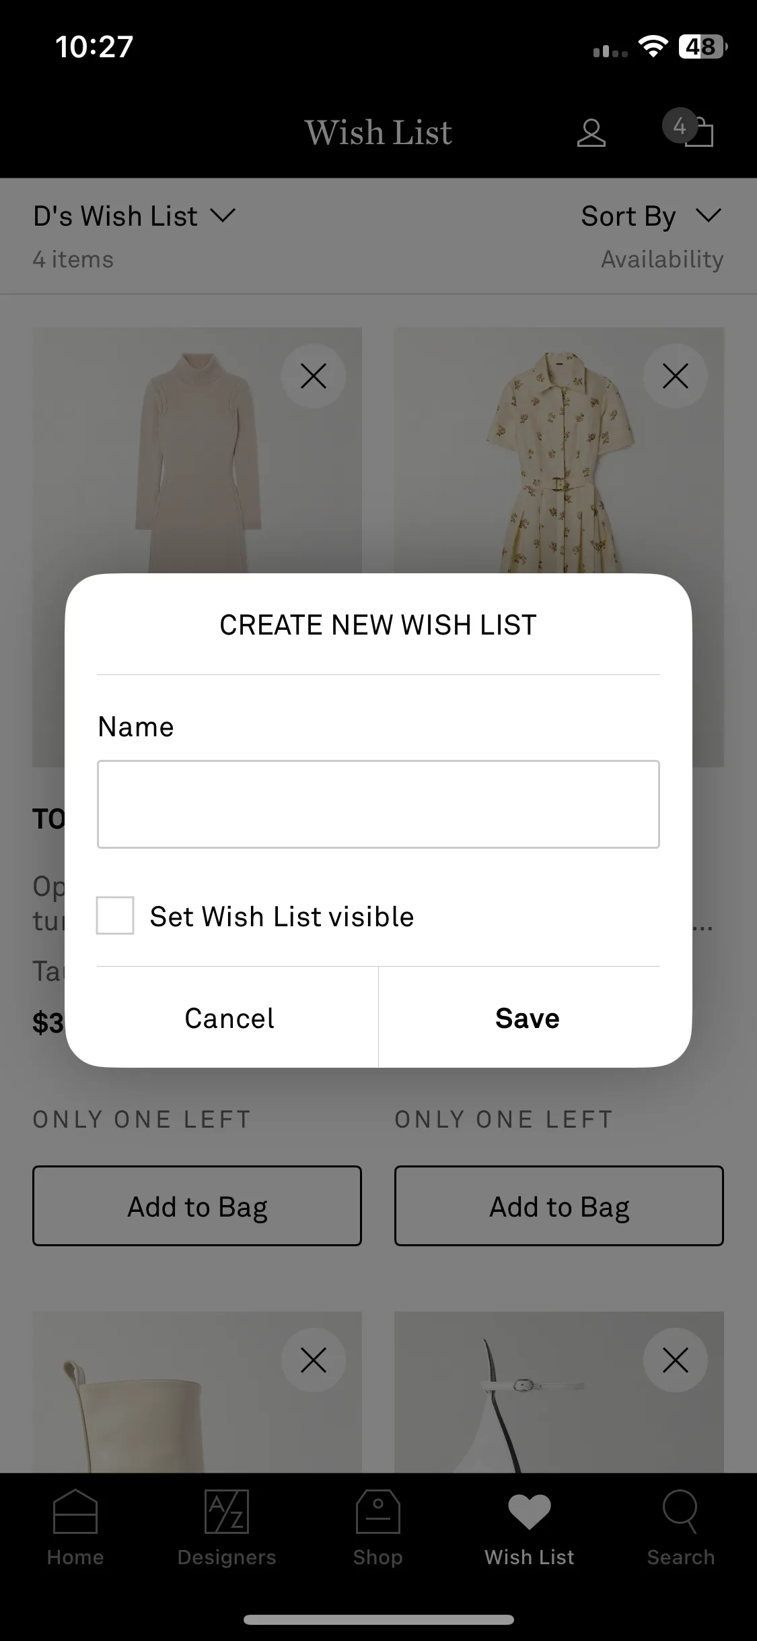This screenshot has width=757, height=1641.
Task: Expand the D's Wish List dropdown
Action: pyautogui.click(x=135, y=216)
